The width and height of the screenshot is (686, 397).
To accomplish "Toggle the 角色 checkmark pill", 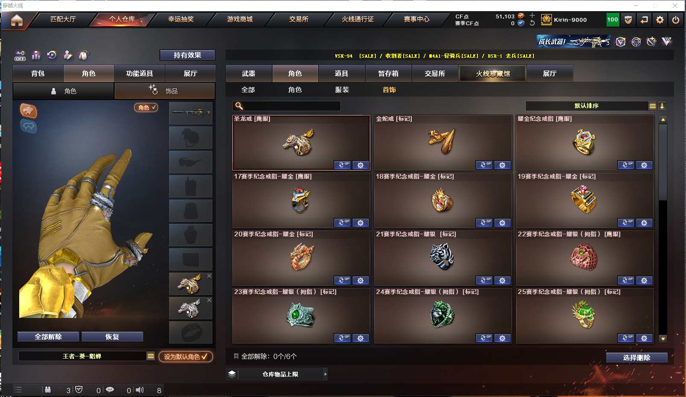I will (x=146, y=108).
